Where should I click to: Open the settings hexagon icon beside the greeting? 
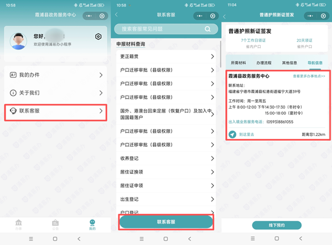tap(98, 36)
